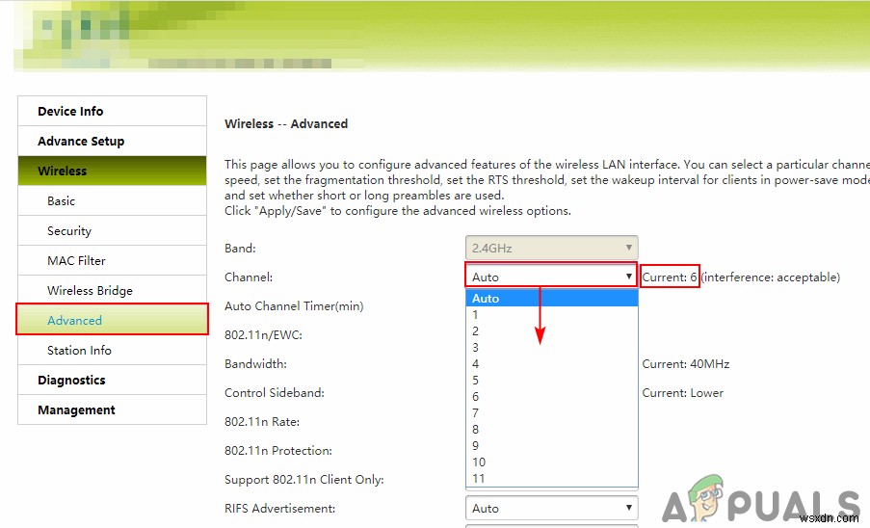Choose channel 10 from the list
Screen dimensions: 870x528
(551, 462)
